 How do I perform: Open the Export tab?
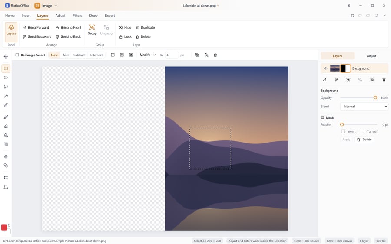[109, 16]
